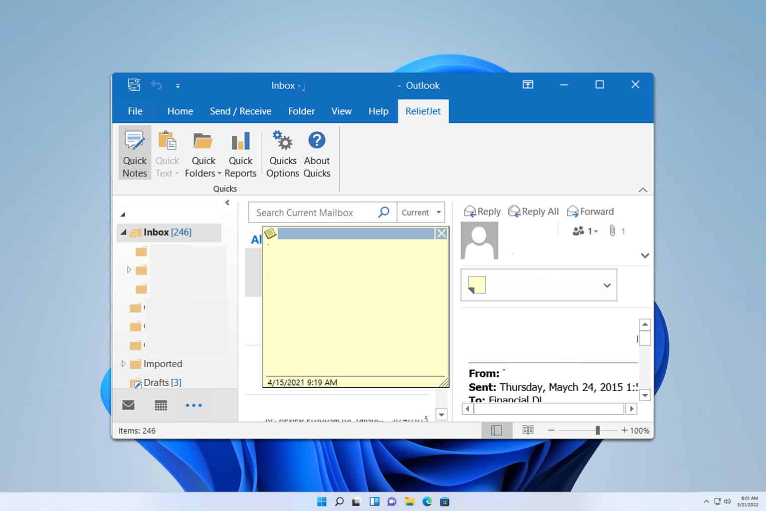Image resolution: width=766 pixels, height=511 pixels.
Task: Open taskbar Search
Action: pyautogui.click(x=339, y=502)
